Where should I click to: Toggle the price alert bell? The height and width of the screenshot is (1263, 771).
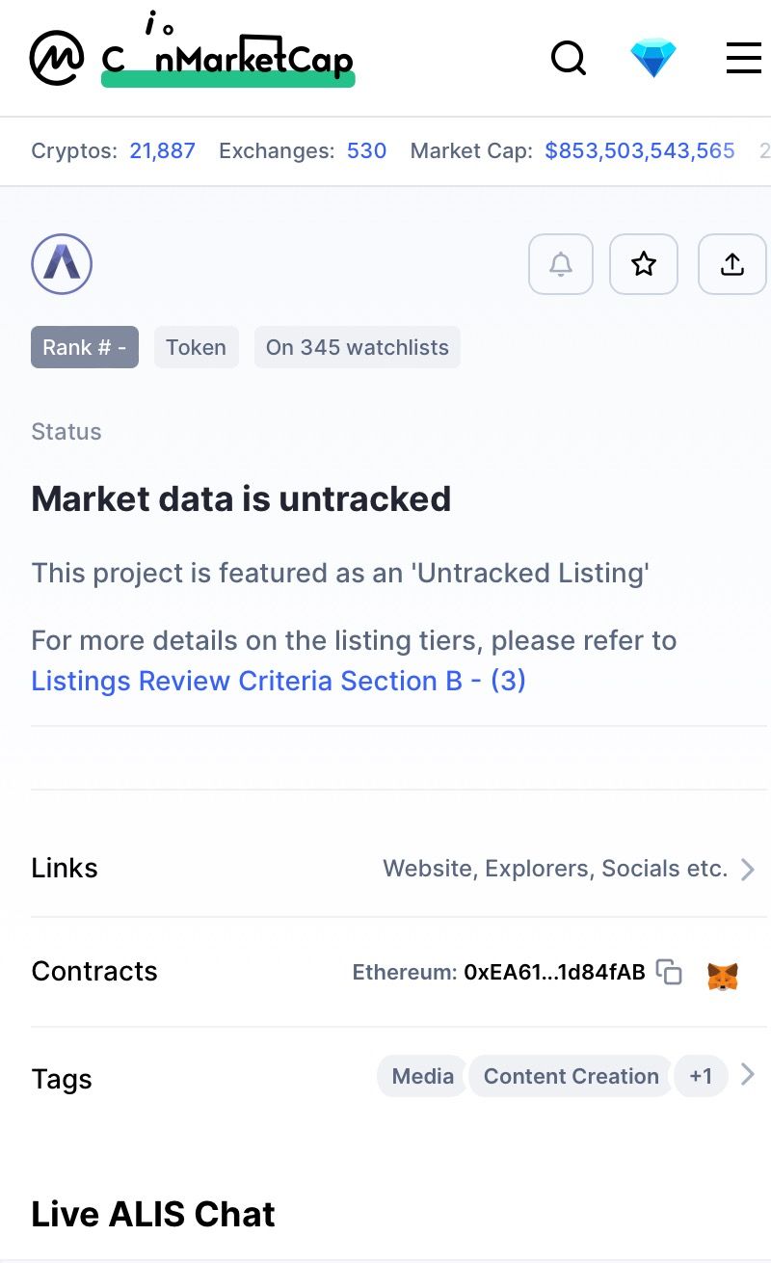click(561, 264)
